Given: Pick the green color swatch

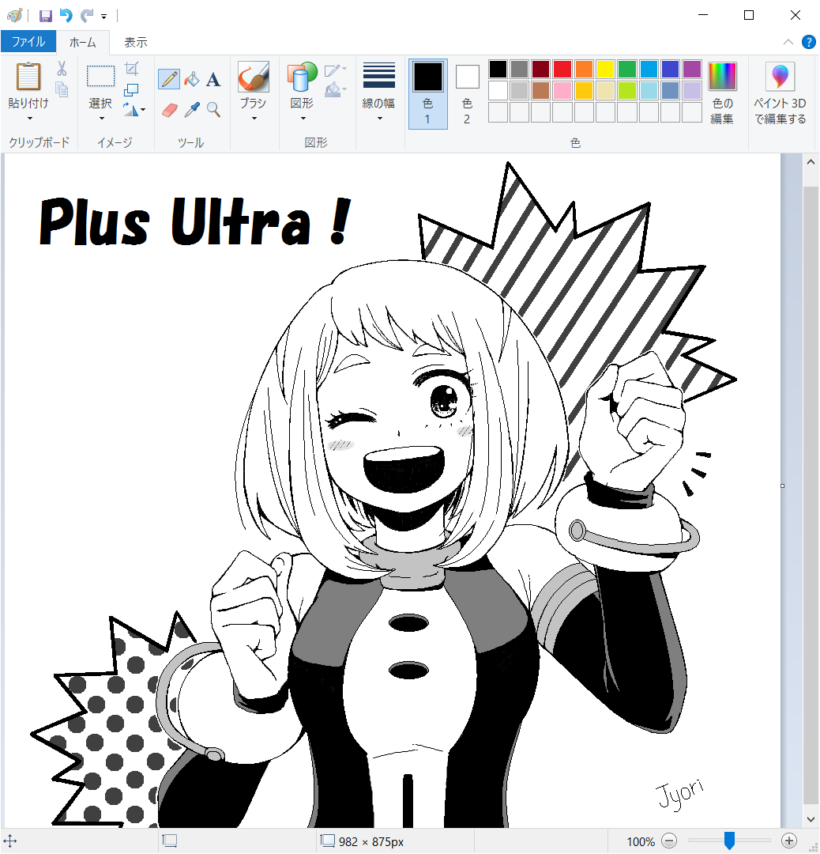Looking at the screenshot, I should click(626, 69).
